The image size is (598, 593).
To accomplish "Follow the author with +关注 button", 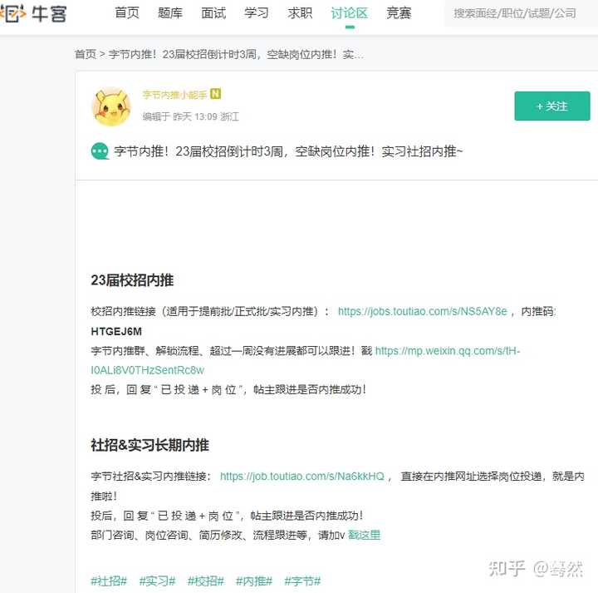I will coord(551,106).
